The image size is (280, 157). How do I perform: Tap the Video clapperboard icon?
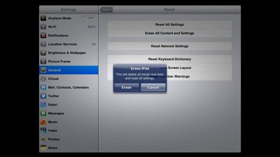coord(43,130)
